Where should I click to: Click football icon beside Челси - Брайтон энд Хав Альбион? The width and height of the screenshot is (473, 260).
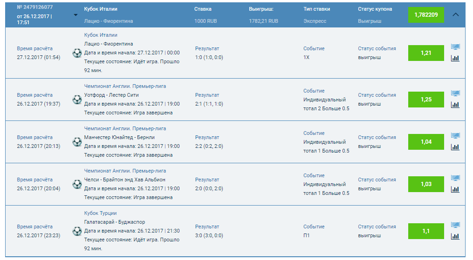[77, 184]
